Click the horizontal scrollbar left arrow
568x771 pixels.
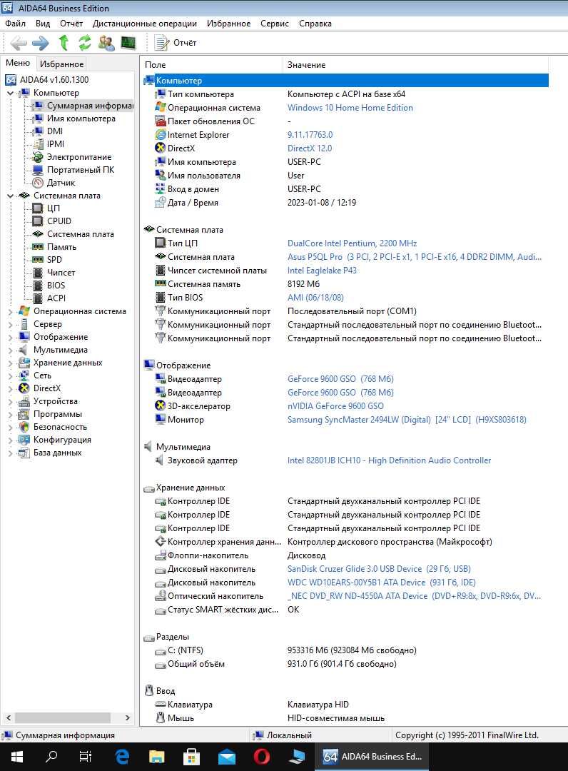tap(9, 718)
